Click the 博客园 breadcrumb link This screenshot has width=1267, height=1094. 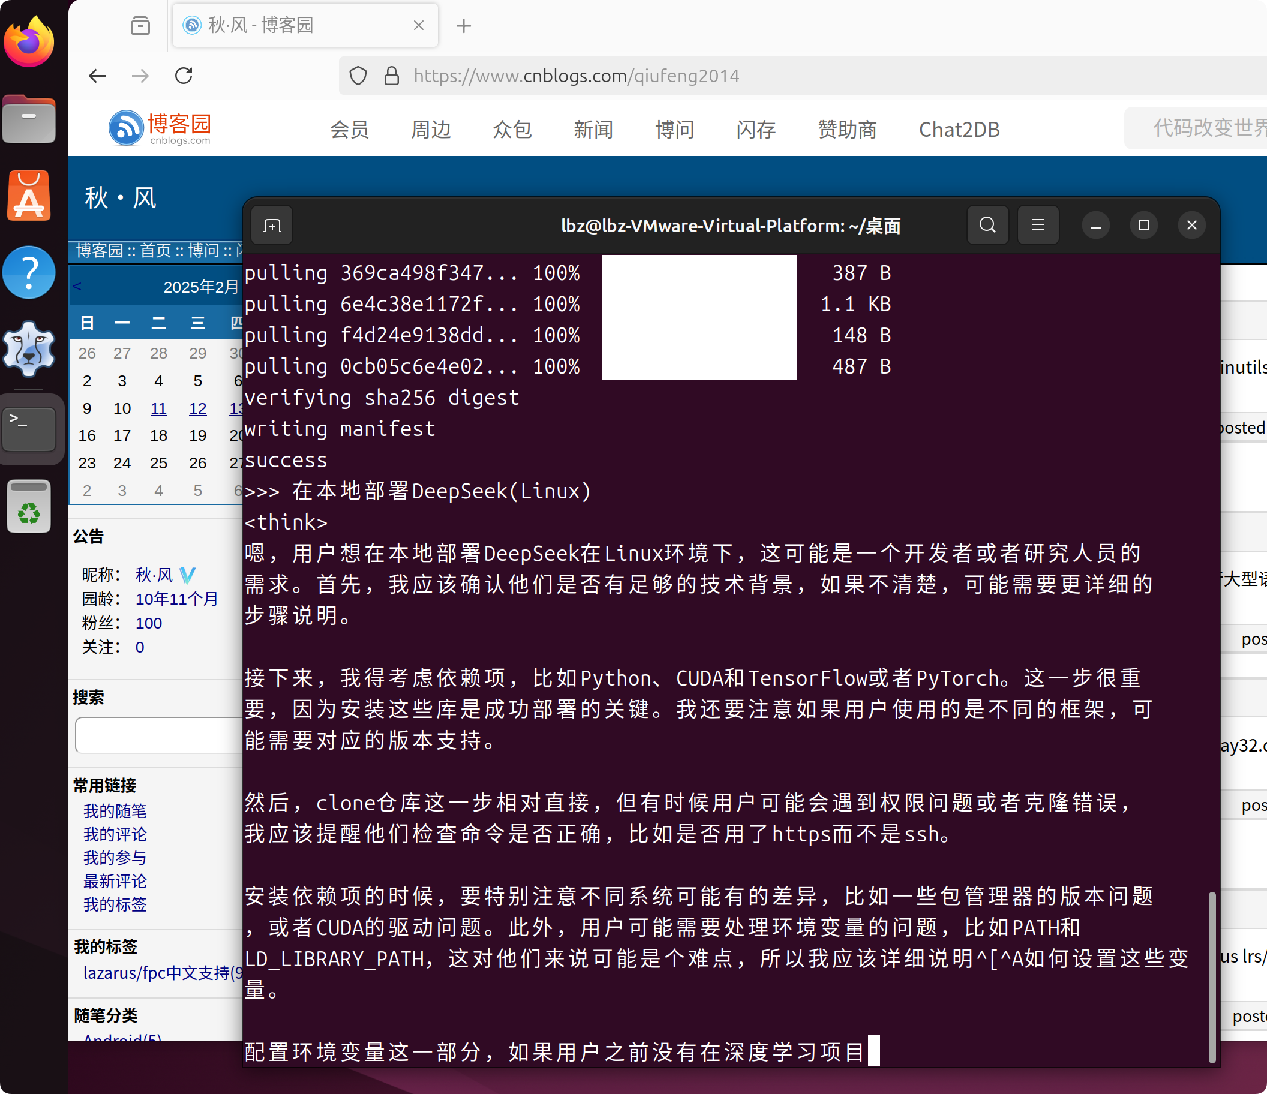tap(99, 250)
